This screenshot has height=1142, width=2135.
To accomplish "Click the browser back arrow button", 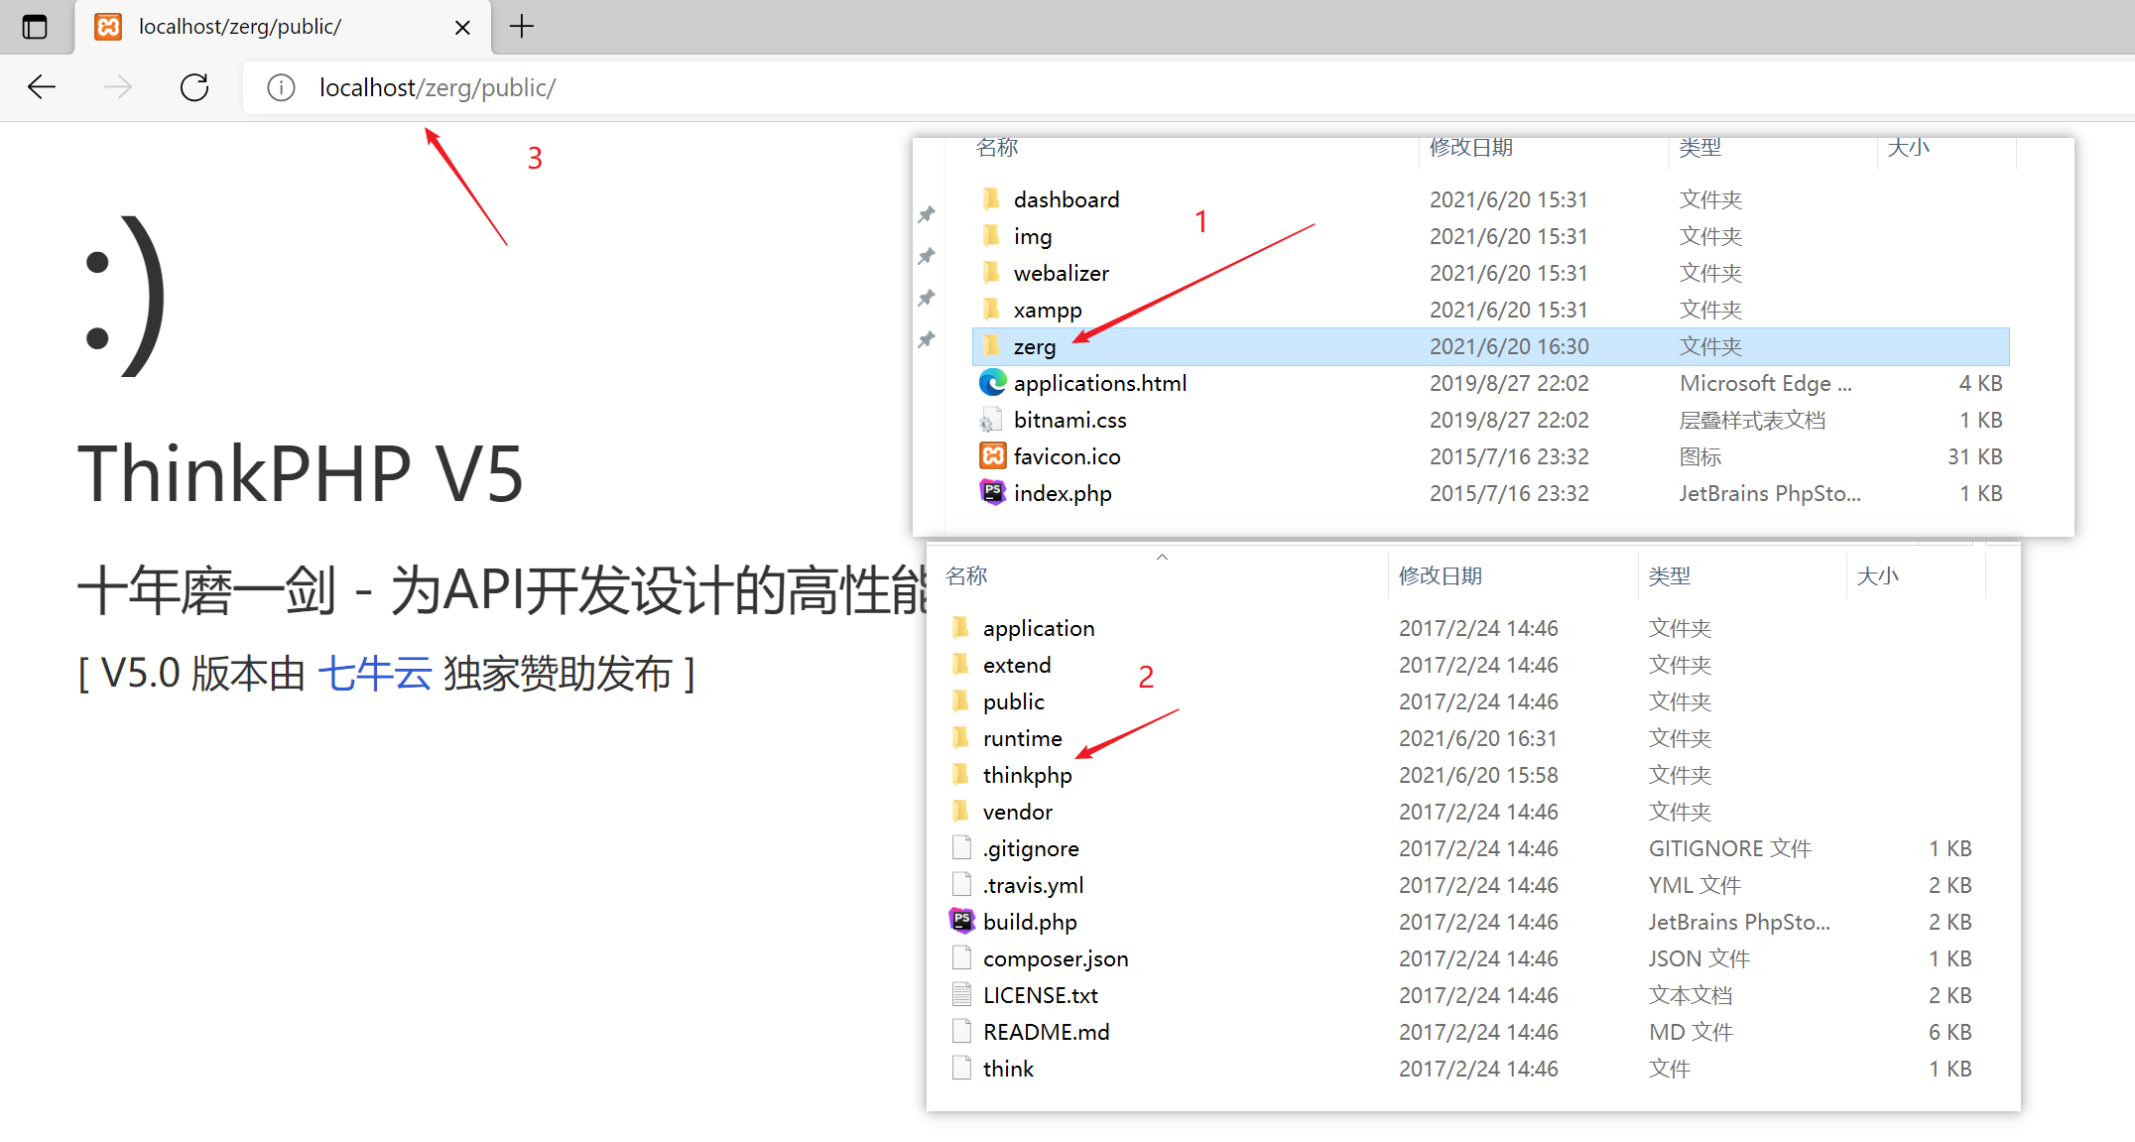I will pos(42,87).
